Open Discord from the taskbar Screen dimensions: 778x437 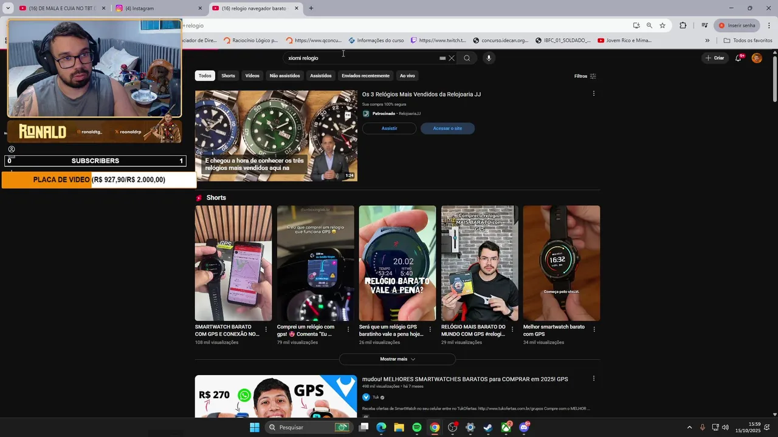524,427
